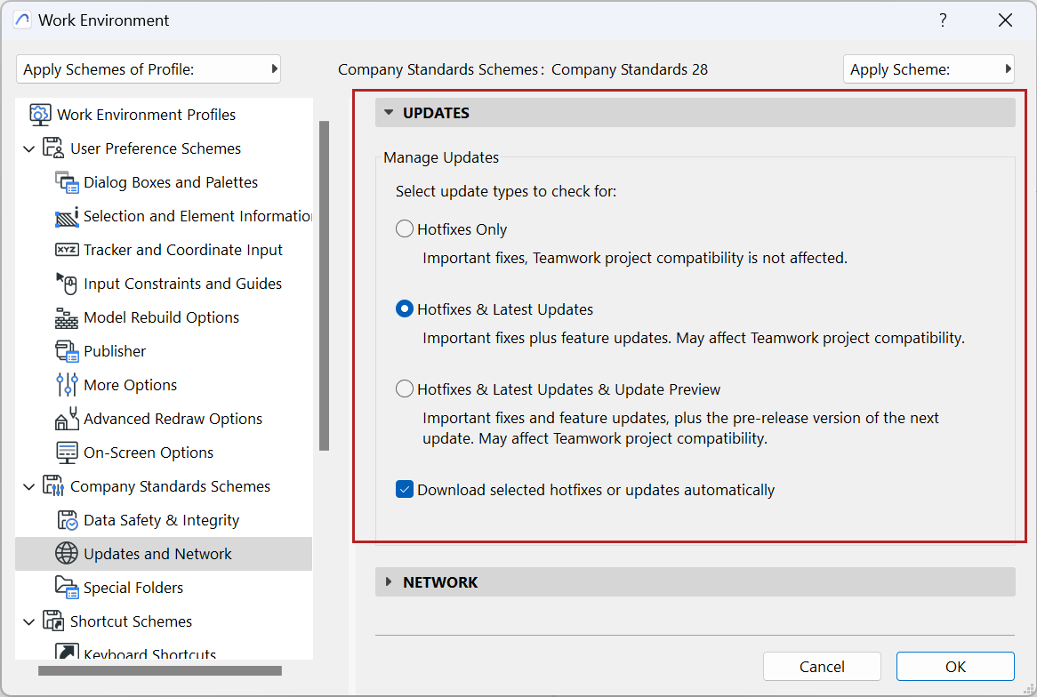Click the Work Environment Profiles icon
Viewport: 1037px width, 697px height.
tap(40, 115)
